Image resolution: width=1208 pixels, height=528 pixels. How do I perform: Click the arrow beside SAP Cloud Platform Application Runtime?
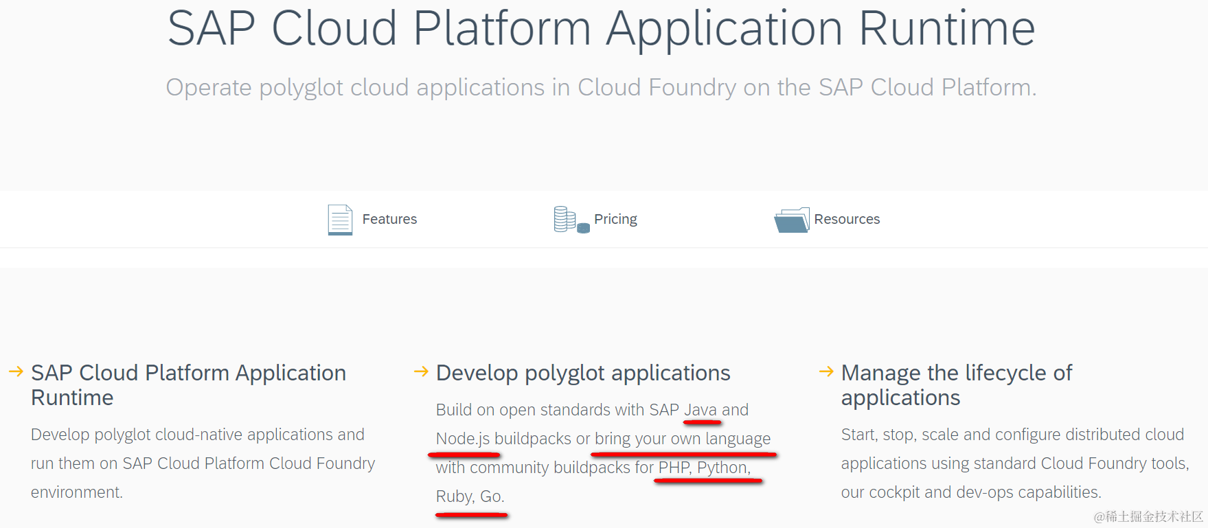[x=16, y=371]
